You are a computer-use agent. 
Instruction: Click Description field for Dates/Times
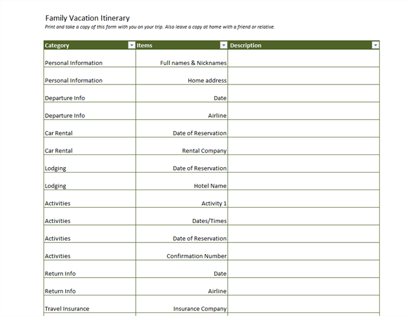(x=304, y=216)
